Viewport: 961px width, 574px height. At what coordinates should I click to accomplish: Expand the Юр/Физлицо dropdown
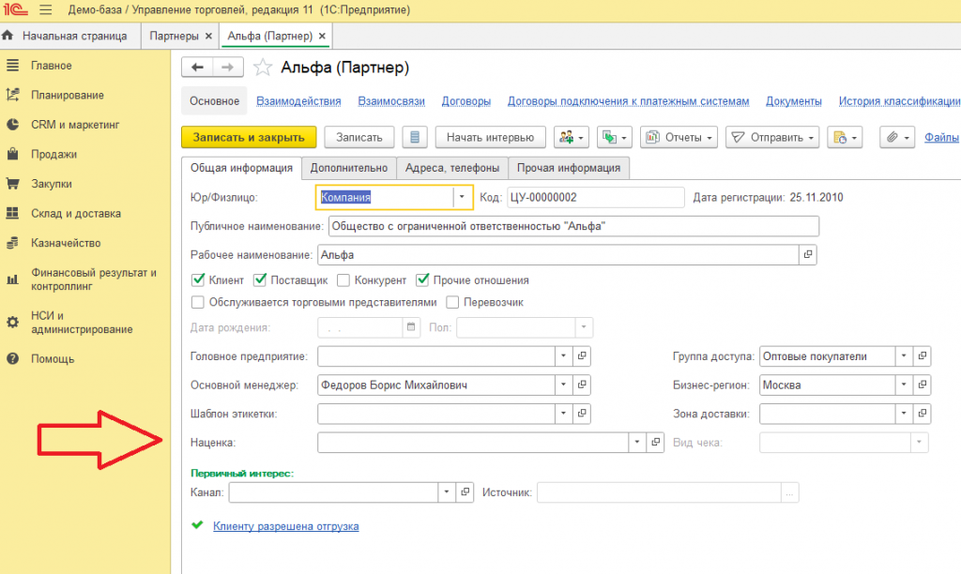(x=462, y=197)
